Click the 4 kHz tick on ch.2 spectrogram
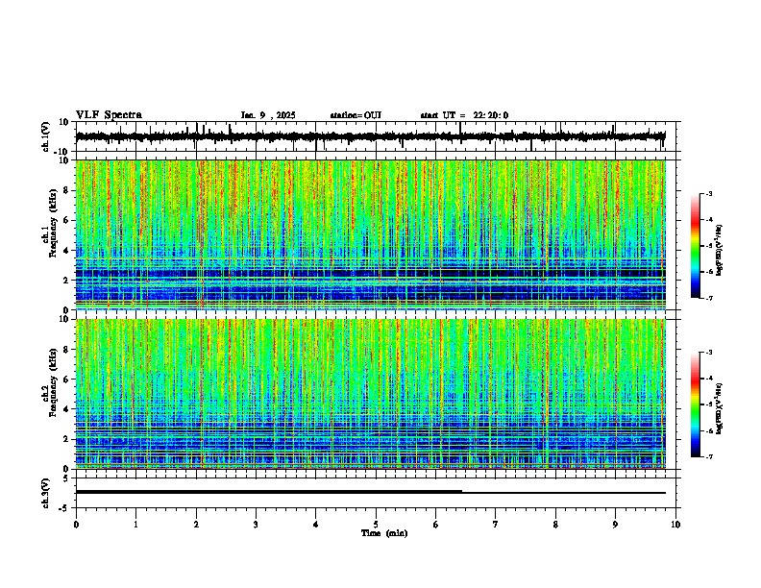 tap(67, 409)
